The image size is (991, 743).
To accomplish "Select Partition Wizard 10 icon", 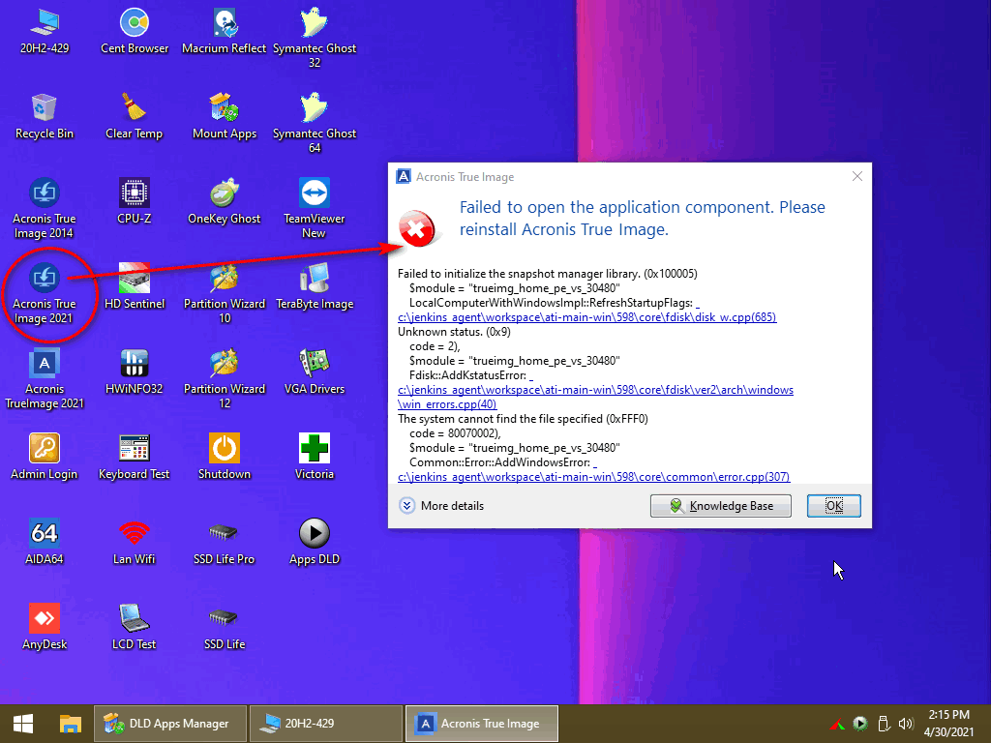I will click(x=225, y=294).
